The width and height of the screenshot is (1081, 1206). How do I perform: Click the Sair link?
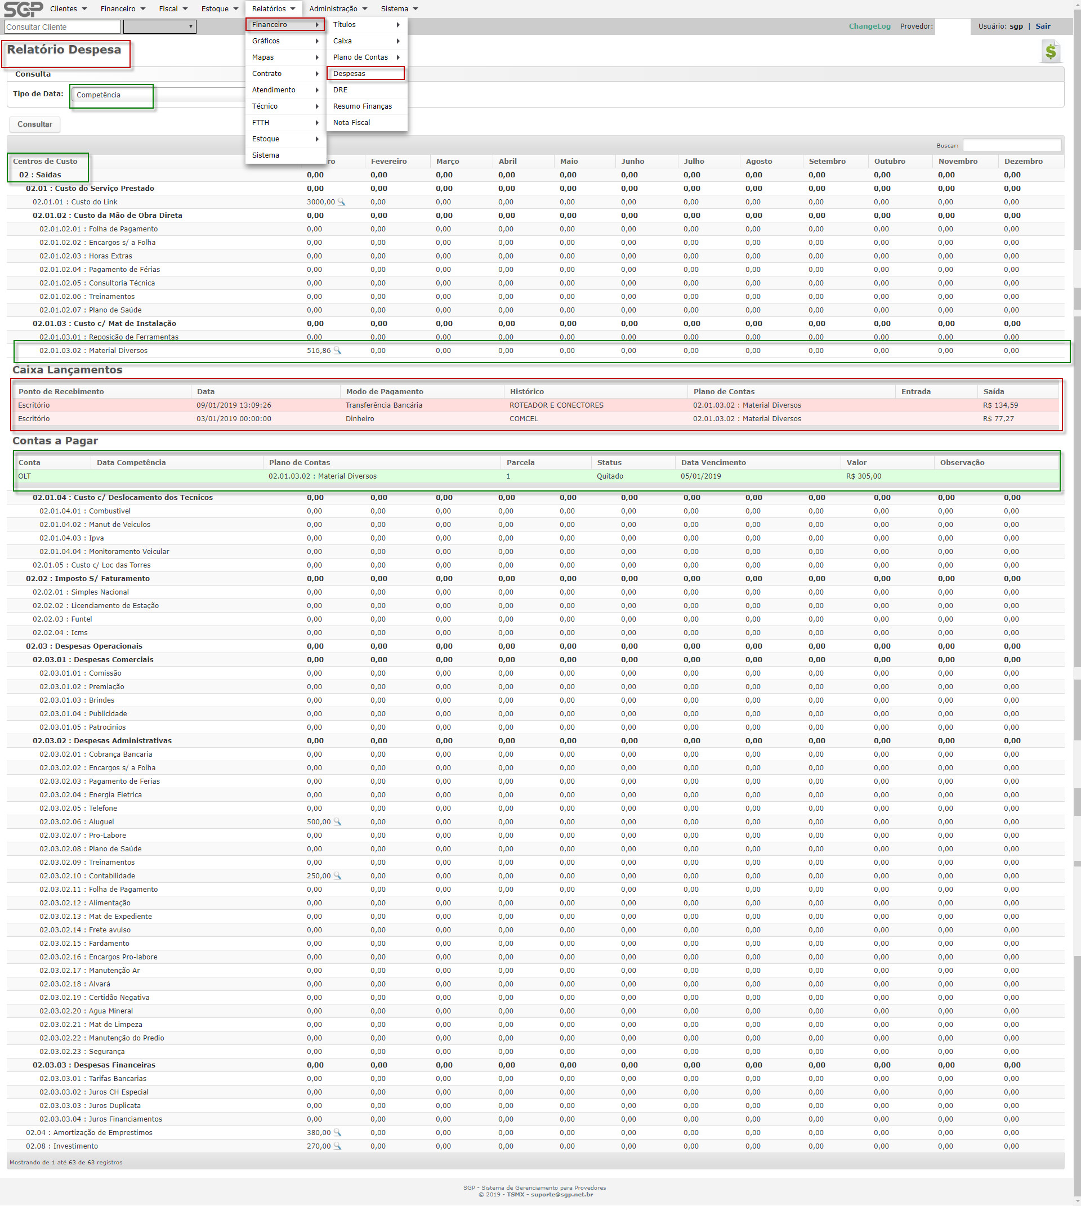1042,26
